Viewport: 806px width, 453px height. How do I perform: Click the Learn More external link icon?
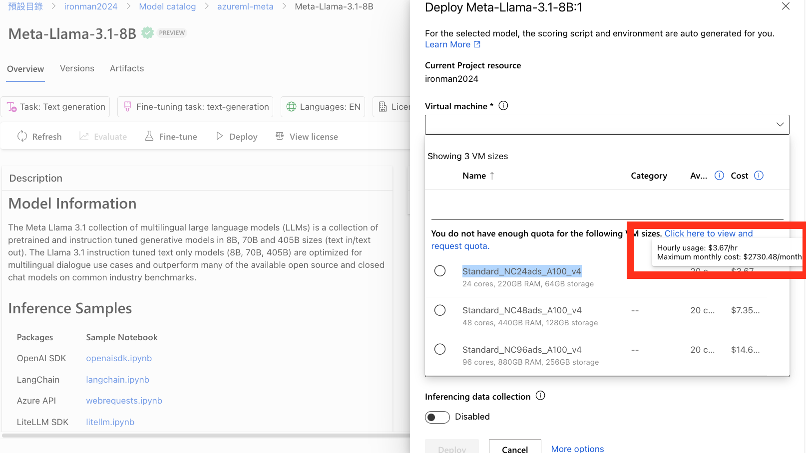pos(477,44)
